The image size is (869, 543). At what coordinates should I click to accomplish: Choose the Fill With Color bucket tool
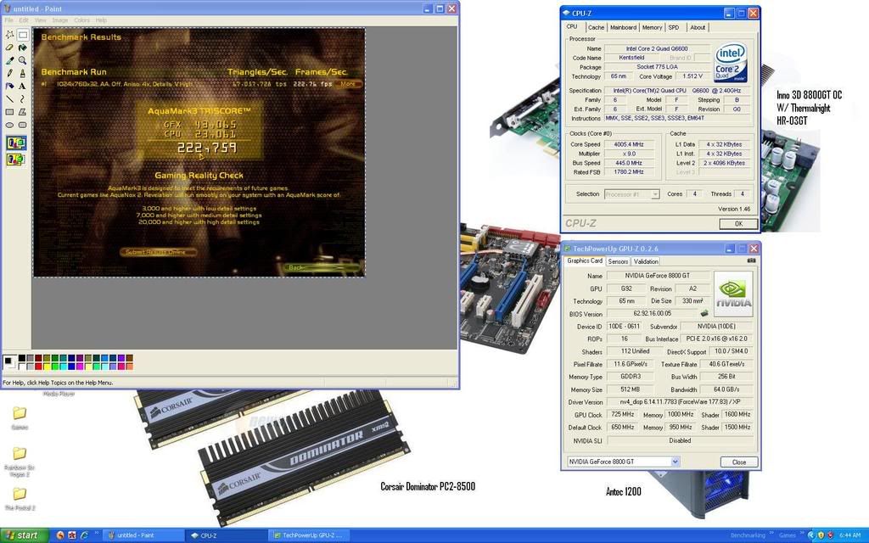[23, 48]
